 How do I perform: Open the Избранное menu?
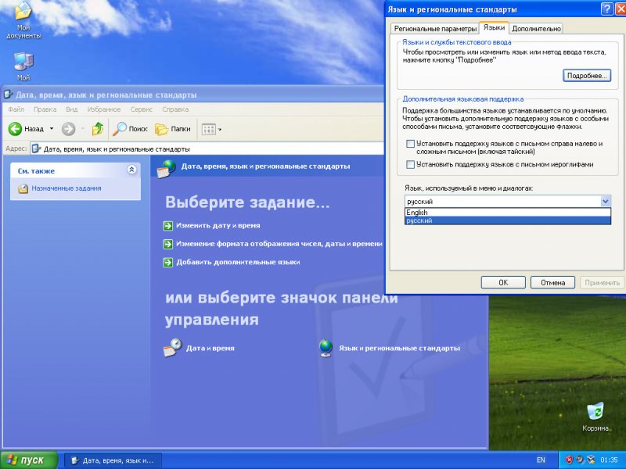[x=104, y=109]
